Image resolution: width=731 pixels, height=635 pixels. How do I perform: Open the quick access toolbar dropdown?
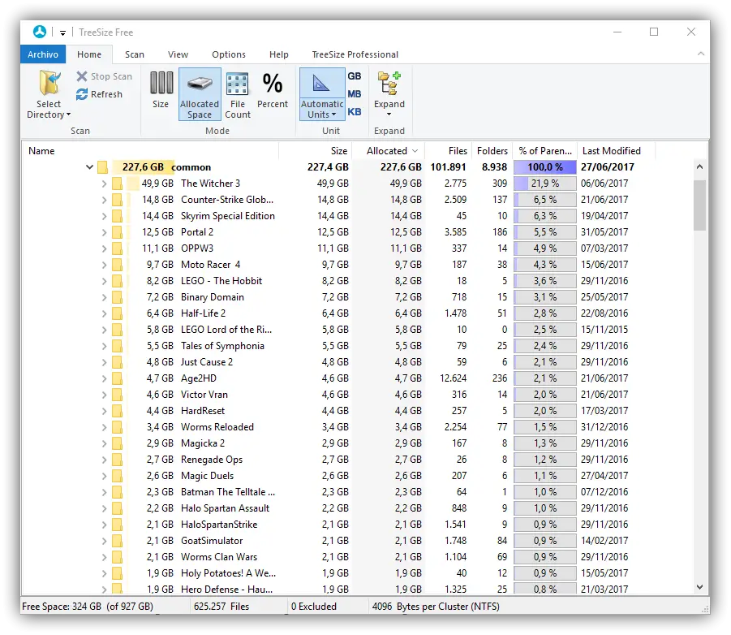coord(62,32)
